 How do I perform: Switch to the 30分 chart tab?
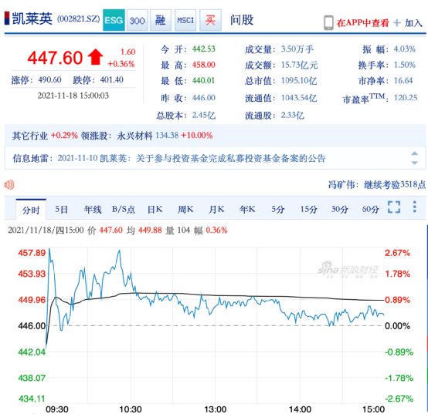point(340,209)
